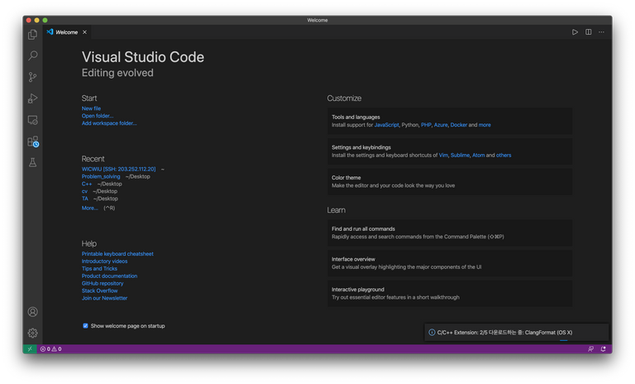Open Interactive playground card
This screenshot has height=384, width=635.
pyautogui.click(x=450, y=293)
